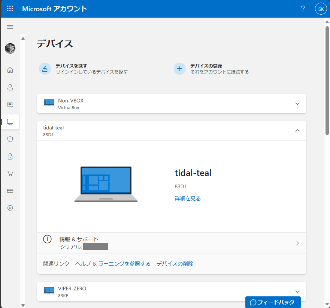The width and height of the screenshot is (330, 308).
Task: Click the Non-VBOX laptop icon
Action: click(x=49, y=103)
